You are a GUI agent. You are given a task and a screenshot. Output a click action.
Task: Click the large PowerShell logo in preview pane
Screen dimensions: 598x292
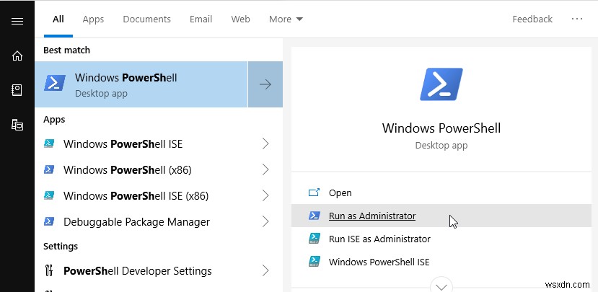click(x=441, y=84)
